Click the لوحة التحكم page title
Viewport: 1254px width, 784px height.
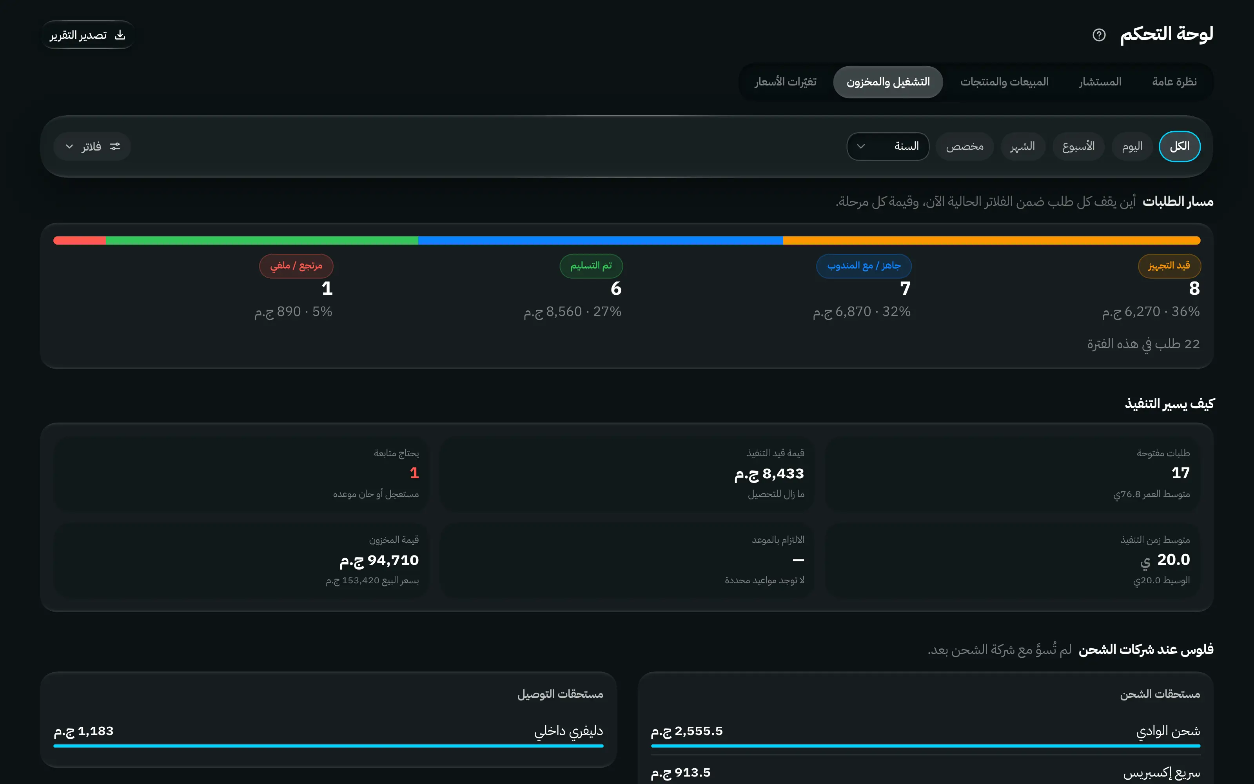(x=1167, y=34)
